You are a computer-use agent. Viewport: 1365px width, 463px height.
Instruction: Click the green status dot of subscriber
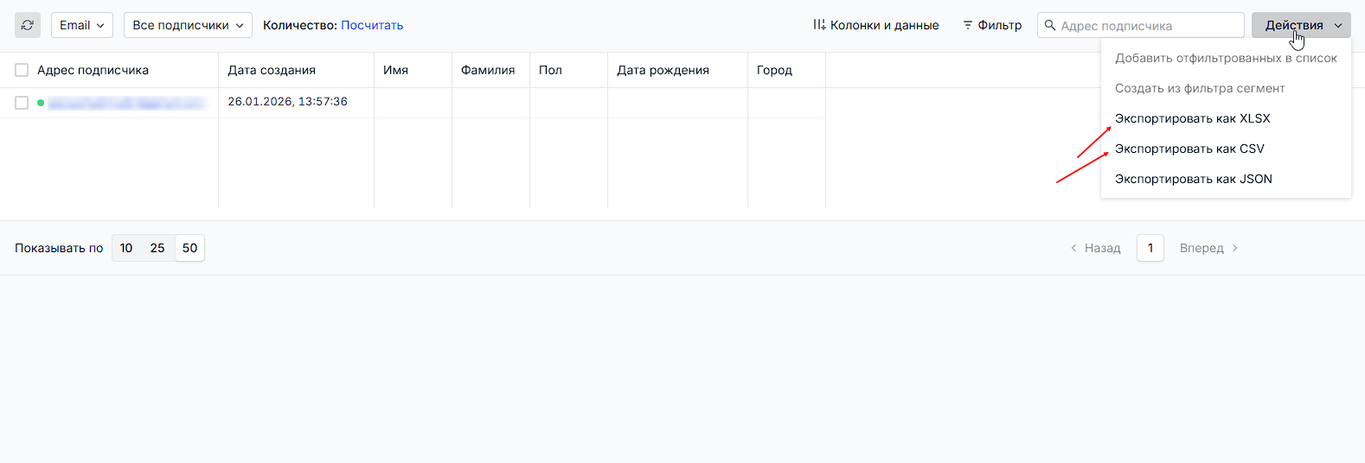point(41,104)
